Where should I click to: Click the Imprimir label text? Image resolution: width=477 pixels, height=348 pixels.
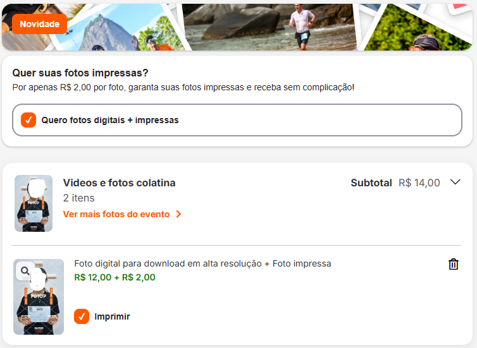(x=112, y=316)
